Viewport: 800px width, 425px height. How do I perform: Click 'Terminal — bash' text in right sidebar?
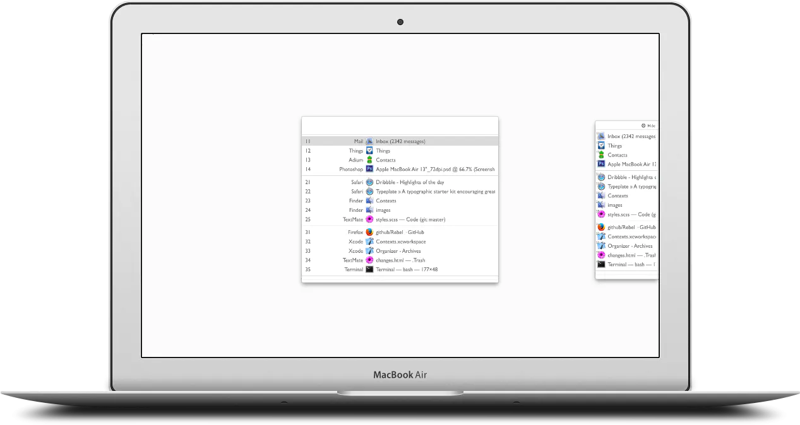click(631, 264)
